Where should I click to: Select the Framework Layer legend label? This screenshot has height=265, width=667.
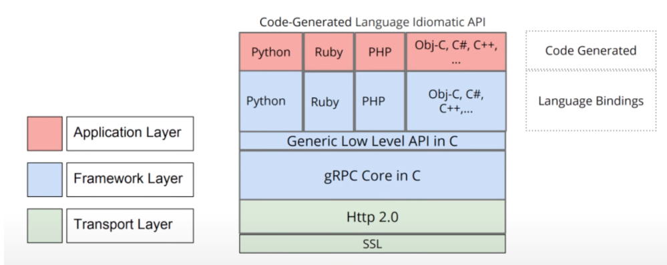point(130,180)
